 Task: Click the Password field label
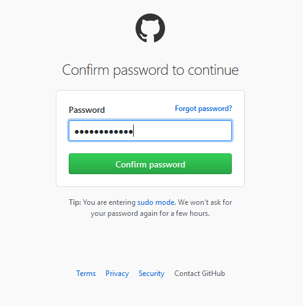click(86, 110)
